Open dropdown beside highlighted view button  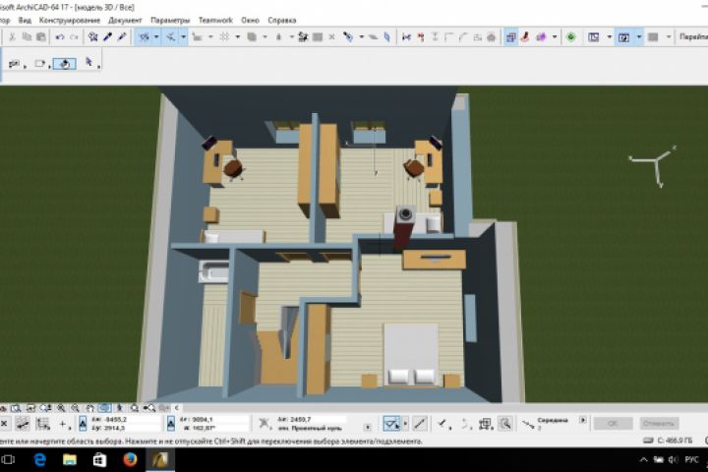(638, 37)
